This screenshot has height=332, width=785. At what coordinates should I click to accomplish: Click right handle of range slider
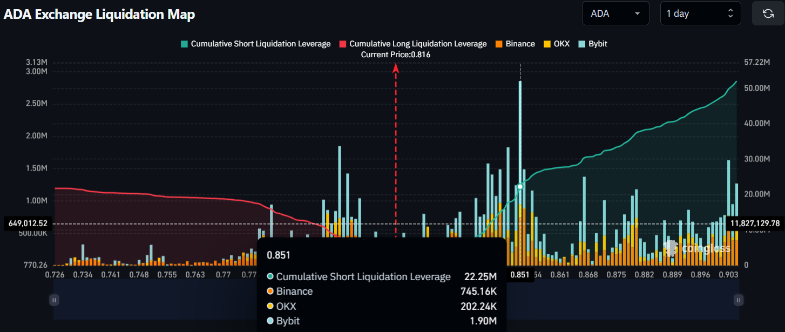point(738,299)
